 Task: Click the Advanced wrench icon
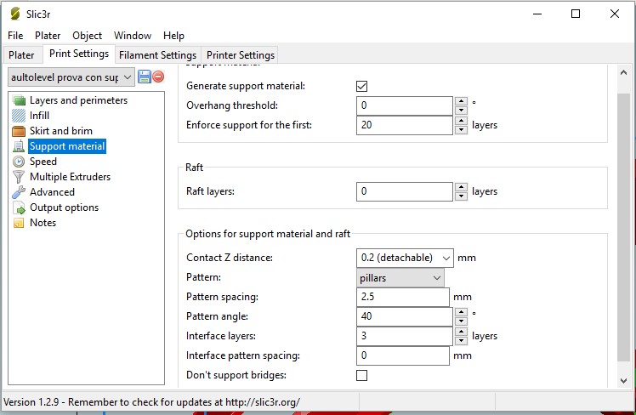point(19,192)
